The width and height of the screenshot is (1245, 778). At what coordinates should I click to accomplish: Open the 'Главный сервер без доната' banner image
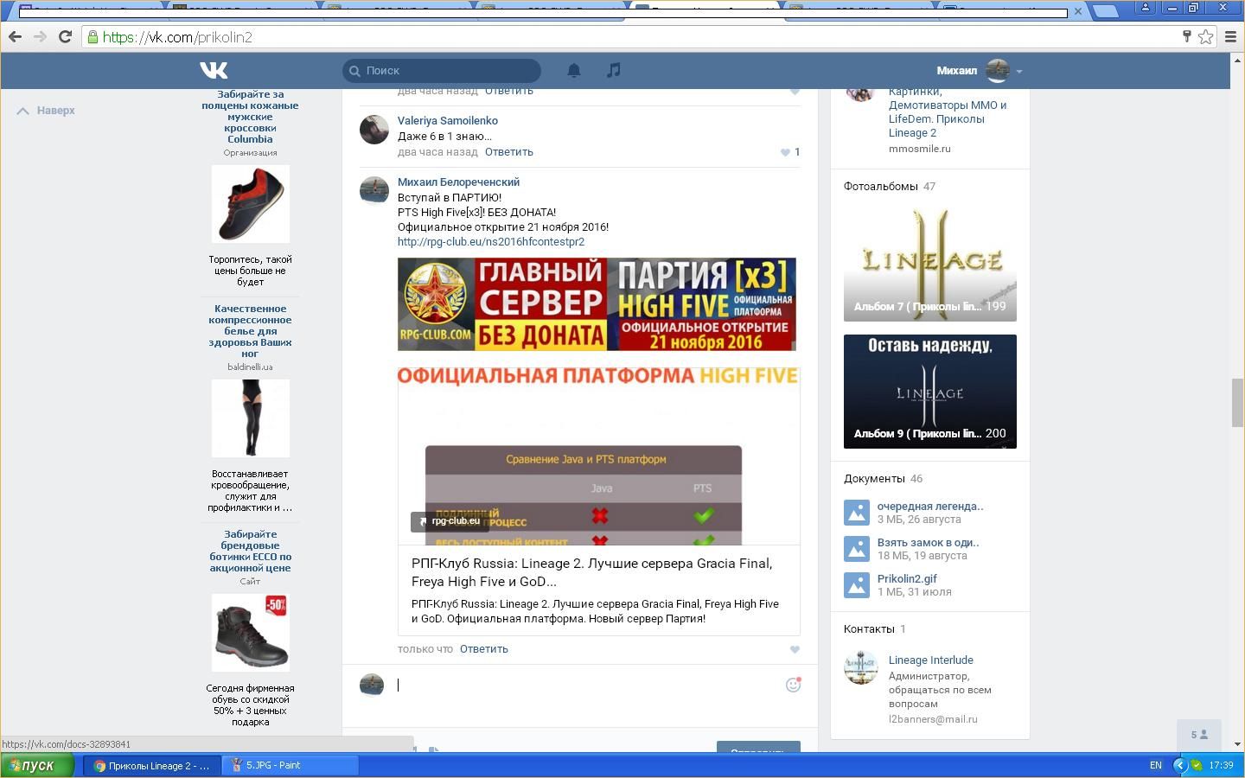597,304
